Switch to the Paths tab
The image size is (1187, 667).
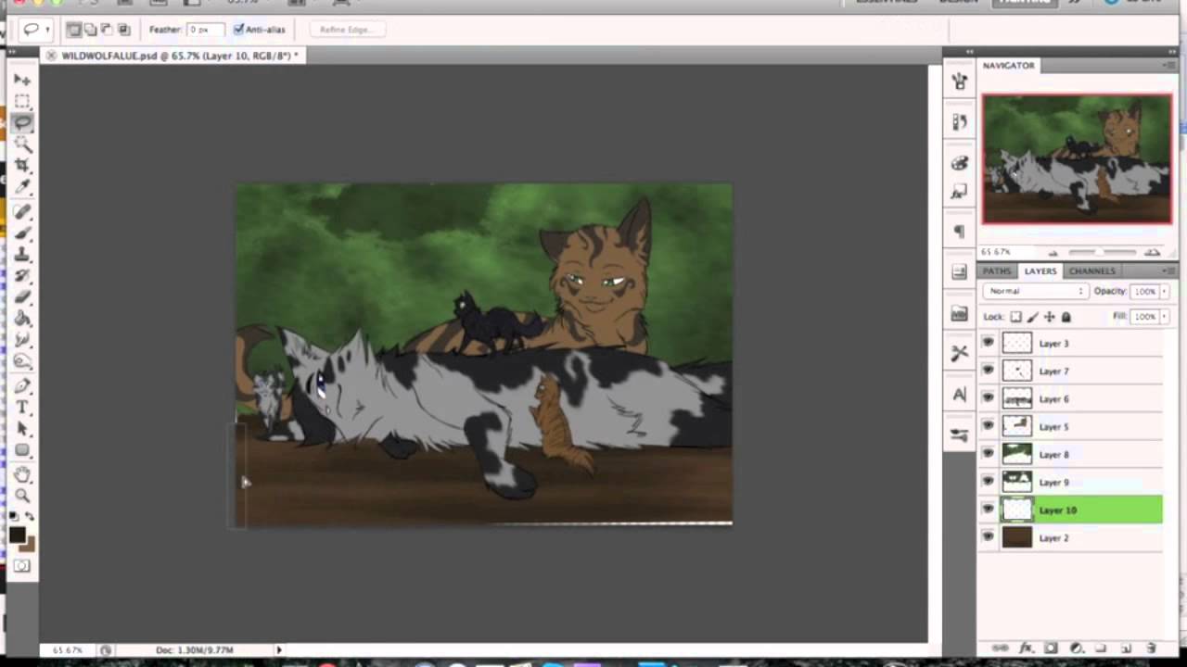click(997, 271)
